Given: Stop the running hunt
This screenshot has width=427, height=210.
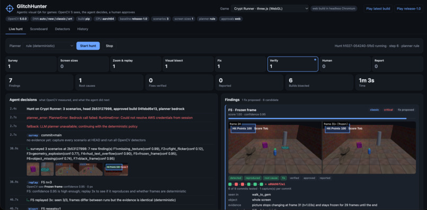Looking at the screenshot, I should [110, 45].
